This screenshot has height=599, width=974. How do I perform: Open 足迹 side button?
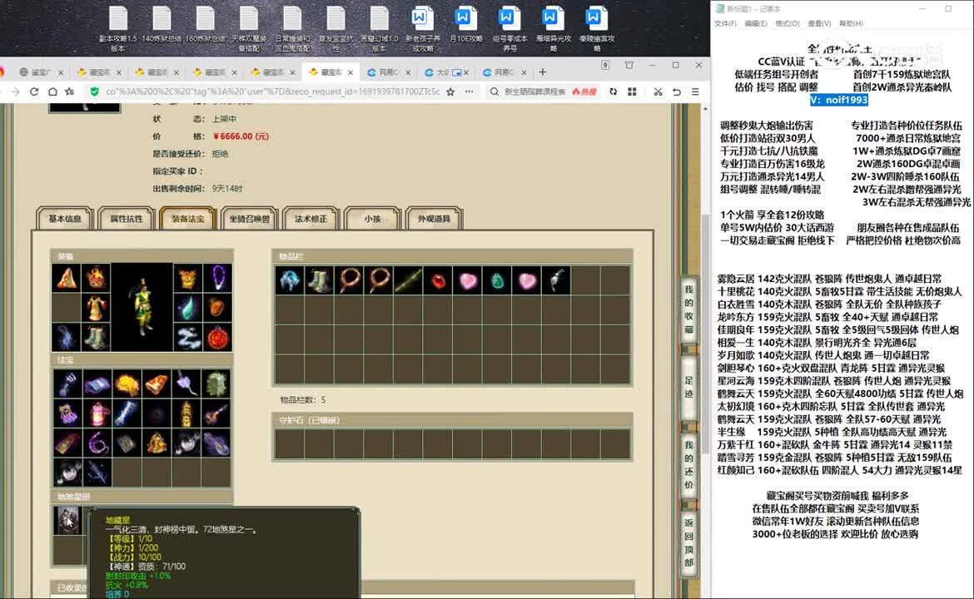pyautogui.click(x=688, y=387)
